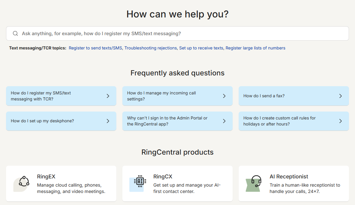Viewport: 355px width, 205px height.
Task: Click the chevron beside send a fax
Action: coord(340,96)
